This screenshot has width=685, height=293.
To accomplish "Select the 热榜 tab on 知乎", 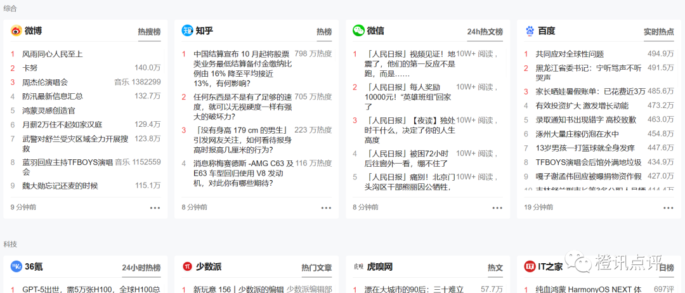I will (x=324, y=32).
